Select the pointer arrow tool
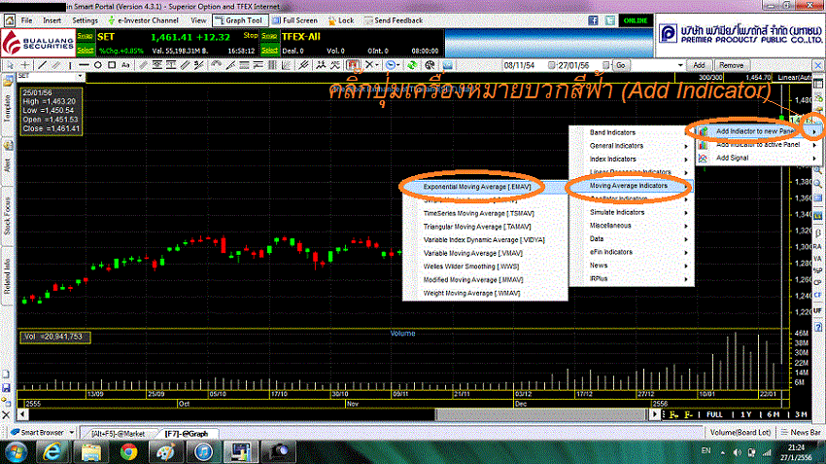The image size is (826, 464). [10, 65]
